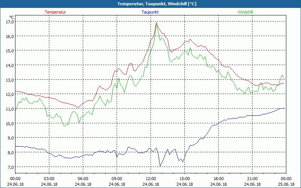This screenshot has height=188, width=301.
Task: Click the 7,0 y-axis value
Action: click(x=11, y=167)
